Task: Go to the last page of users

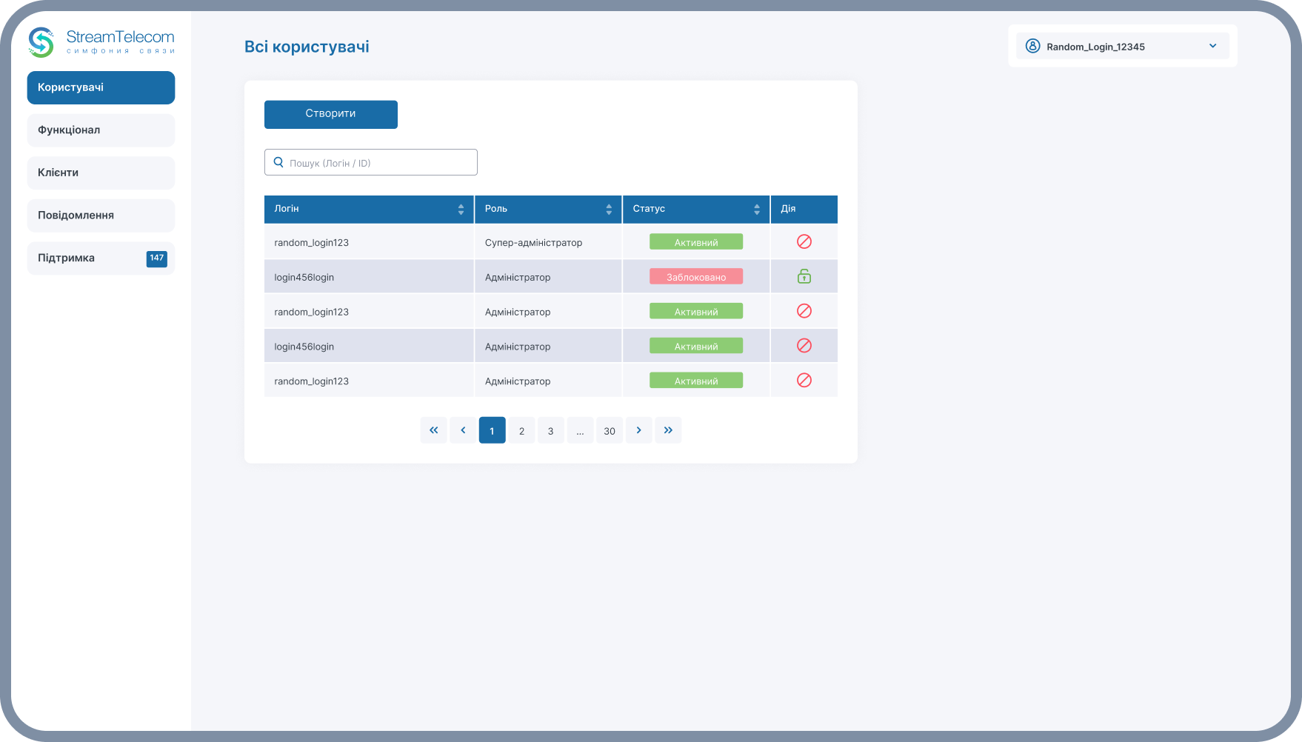Action: click(x=668, y=430)
